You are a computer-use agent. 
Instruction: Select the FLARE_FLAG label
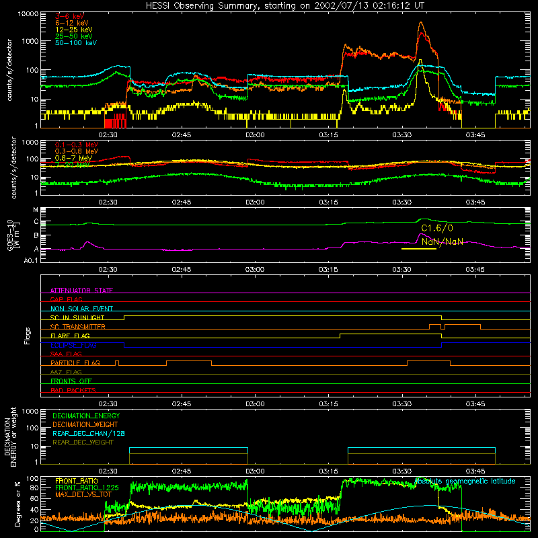pos(70,336)
